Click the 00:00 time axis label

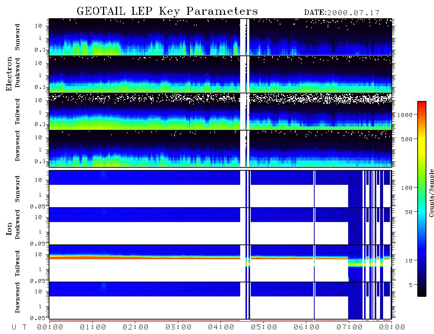tap(50, 328)
